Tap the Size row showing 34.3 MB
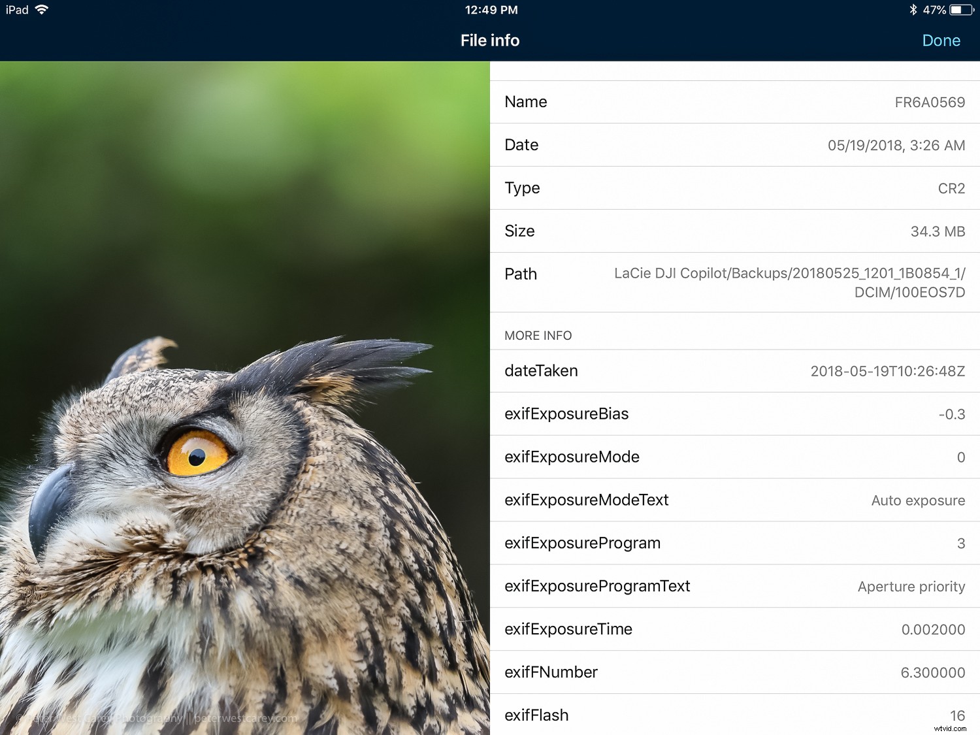 (734, 231)
